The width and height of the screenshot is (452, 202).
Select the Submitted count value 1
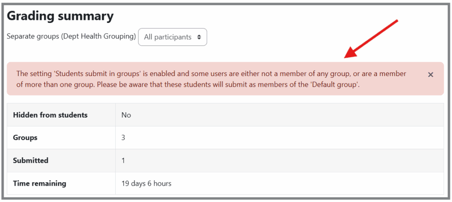(x=124, y=160)
